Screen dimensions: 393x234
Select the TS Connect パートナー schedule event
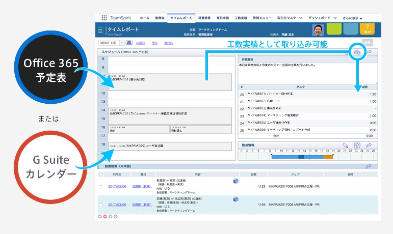pyautogui.click(x=170, y=116)
